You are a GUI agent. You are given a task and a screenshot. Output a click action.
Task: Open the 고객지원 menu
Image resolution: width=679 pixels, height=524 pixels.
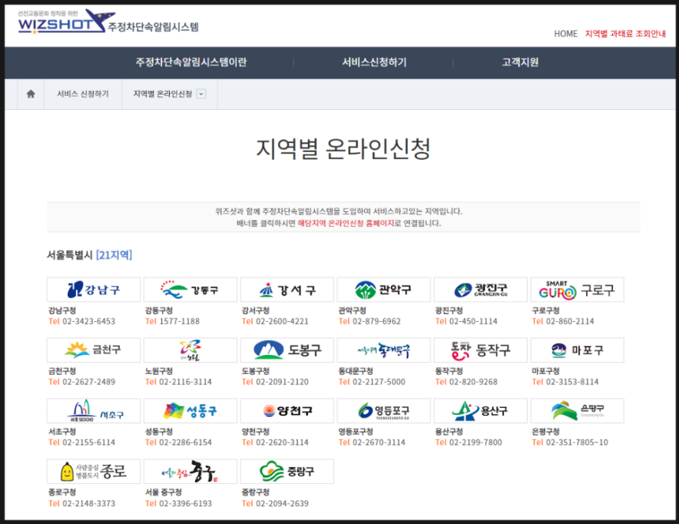click(520, 62)
